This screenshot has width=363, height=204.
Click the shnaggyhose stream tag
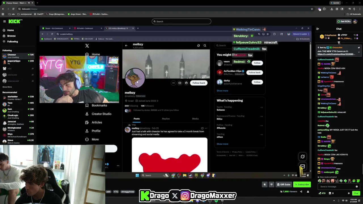point(128,192)
